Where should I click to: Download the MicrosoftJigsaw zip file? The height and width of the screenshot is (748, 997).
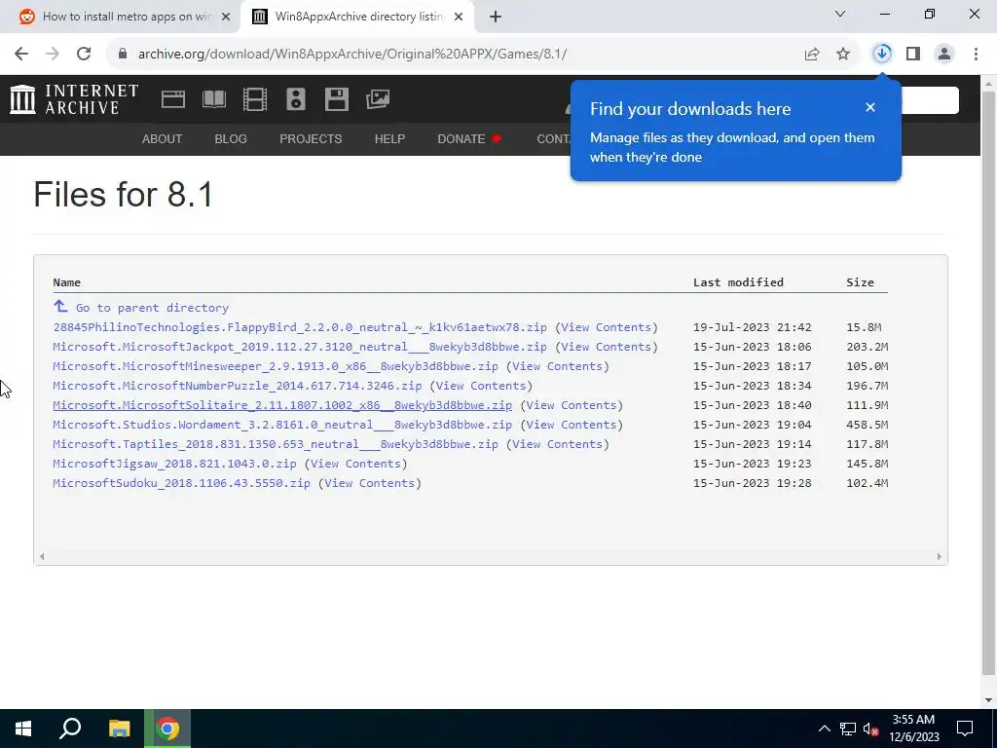click(174, 464)
